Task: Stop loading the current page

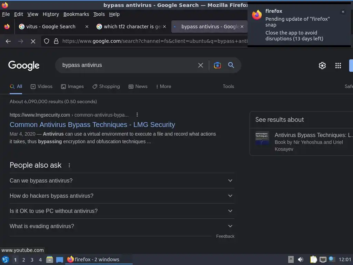Action: pos(33,41)
